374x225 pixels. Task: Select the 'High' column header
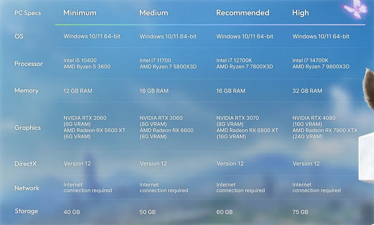click(x=300, y=13)
